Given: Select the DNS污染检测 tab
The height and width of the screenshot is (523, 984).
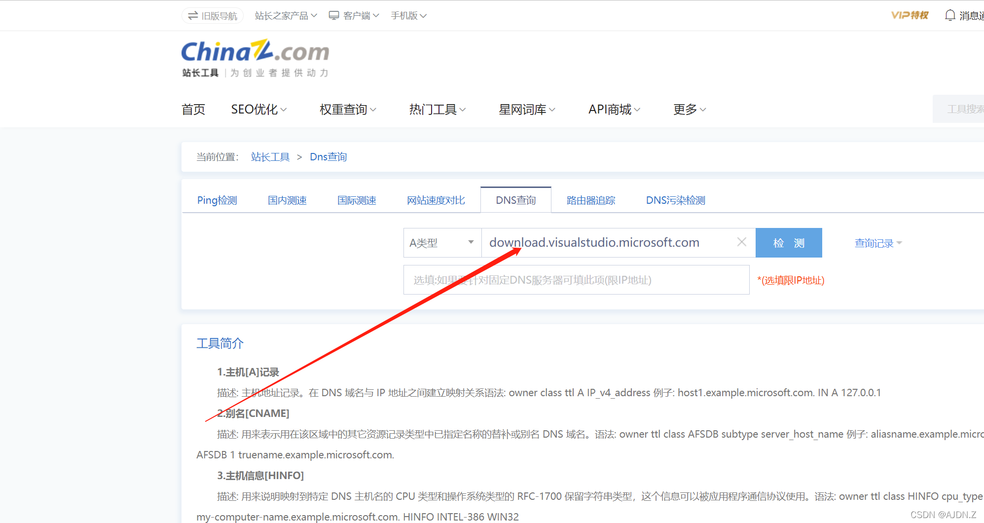Looking at the screenshot, I should point(675,200).
